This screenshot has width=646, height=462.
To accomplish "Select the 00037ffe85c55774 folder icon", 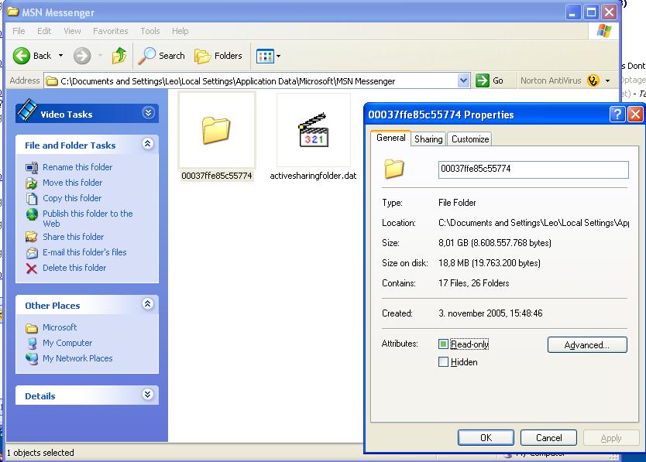I will pyautogui.click(x=216, y=130).
